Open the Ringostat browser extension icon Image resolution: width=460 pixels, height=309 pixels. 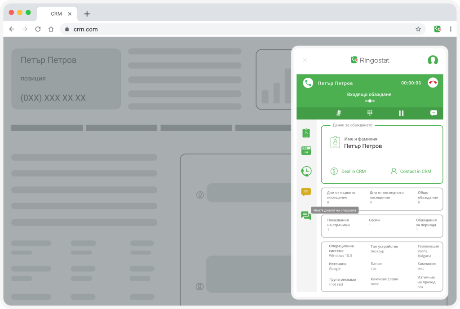(437, 29)
